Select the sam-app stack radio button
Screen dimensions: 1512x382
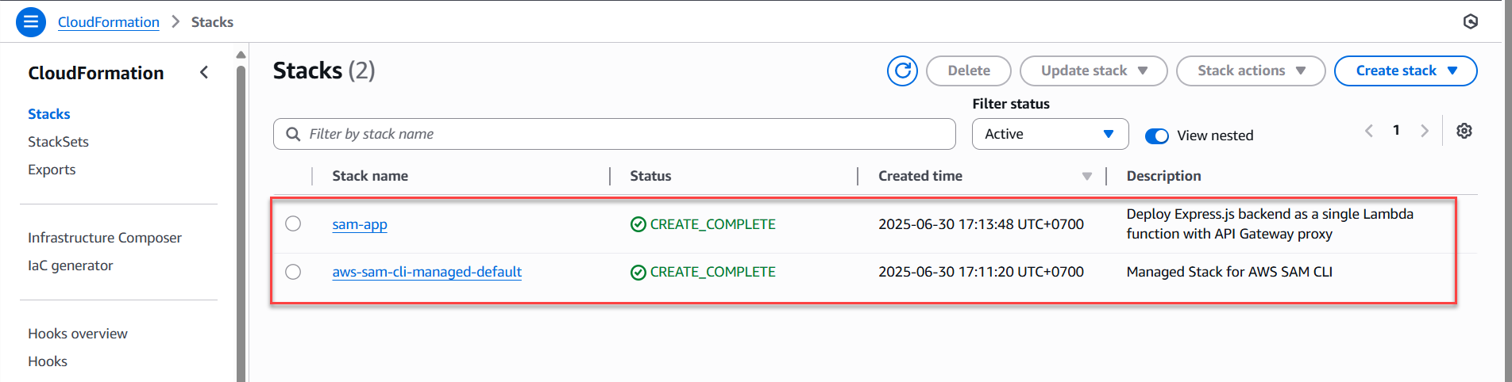pyautogui.click(x=293, y=223)
